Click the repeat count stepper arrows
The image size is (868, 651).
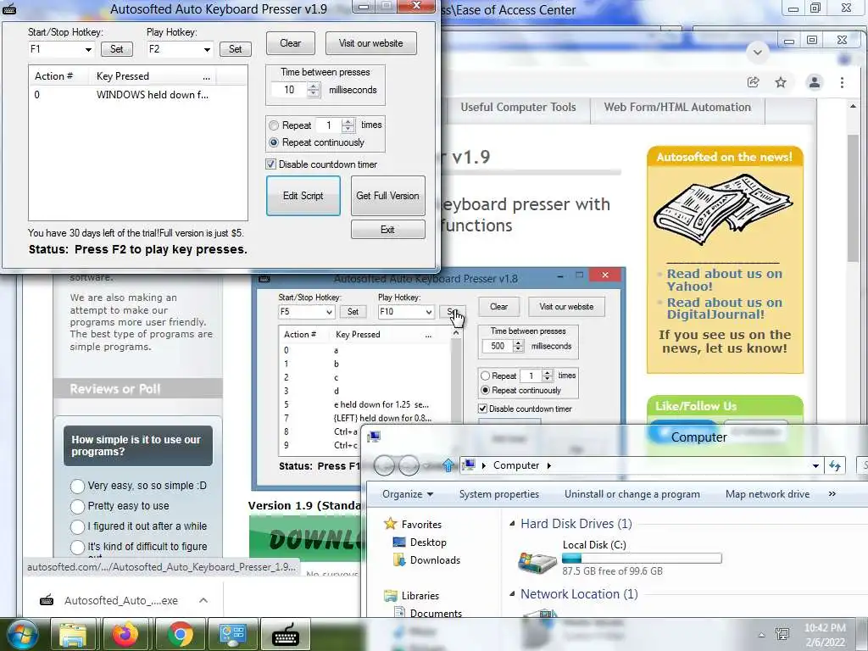(348, 125)
